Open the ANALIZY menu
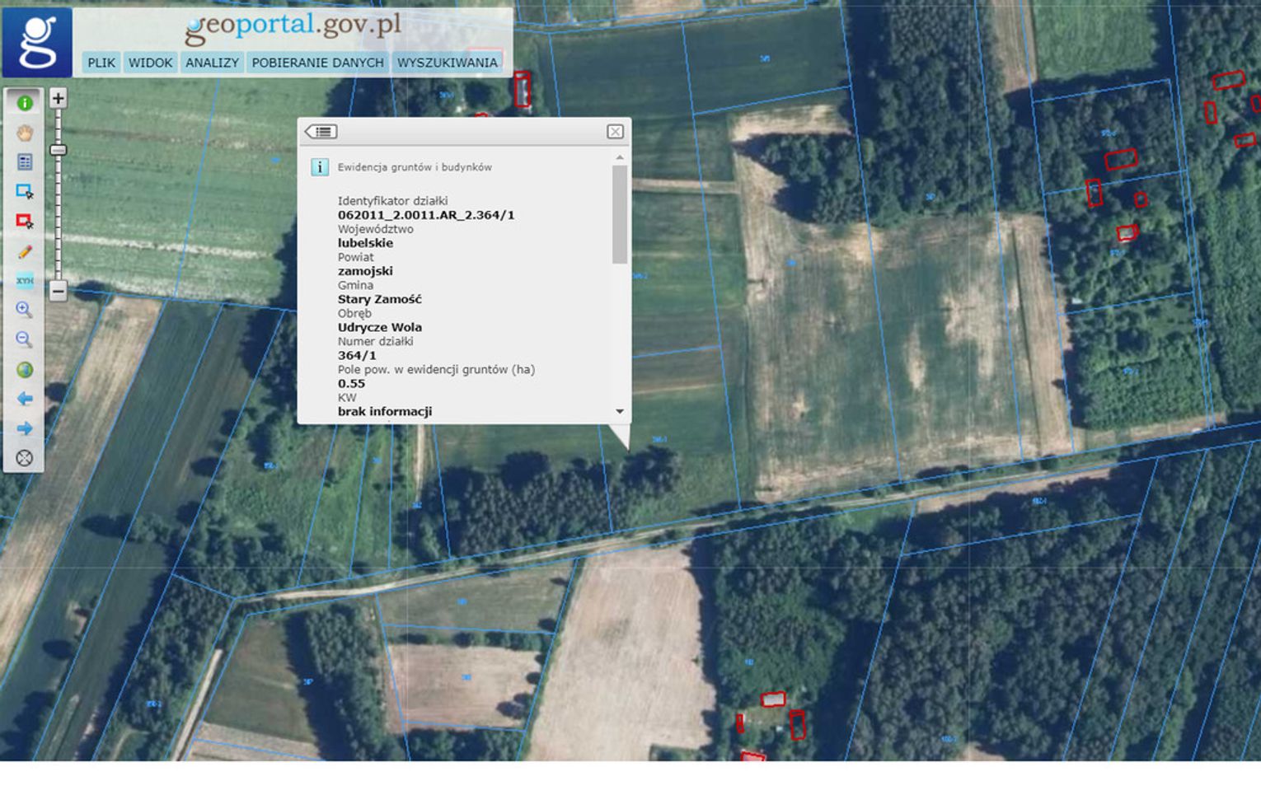 212,63
